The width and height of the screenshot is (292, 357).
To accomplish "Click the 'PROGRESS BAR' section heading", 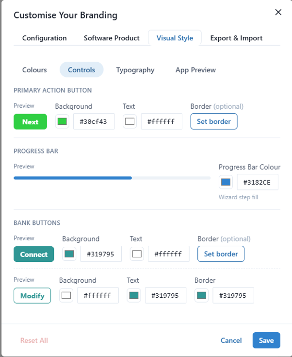I will (36, 151).
